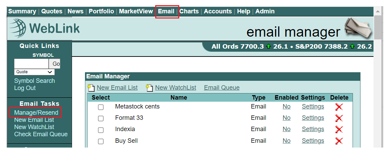Click the Symbol Search link

click(35, 81)
